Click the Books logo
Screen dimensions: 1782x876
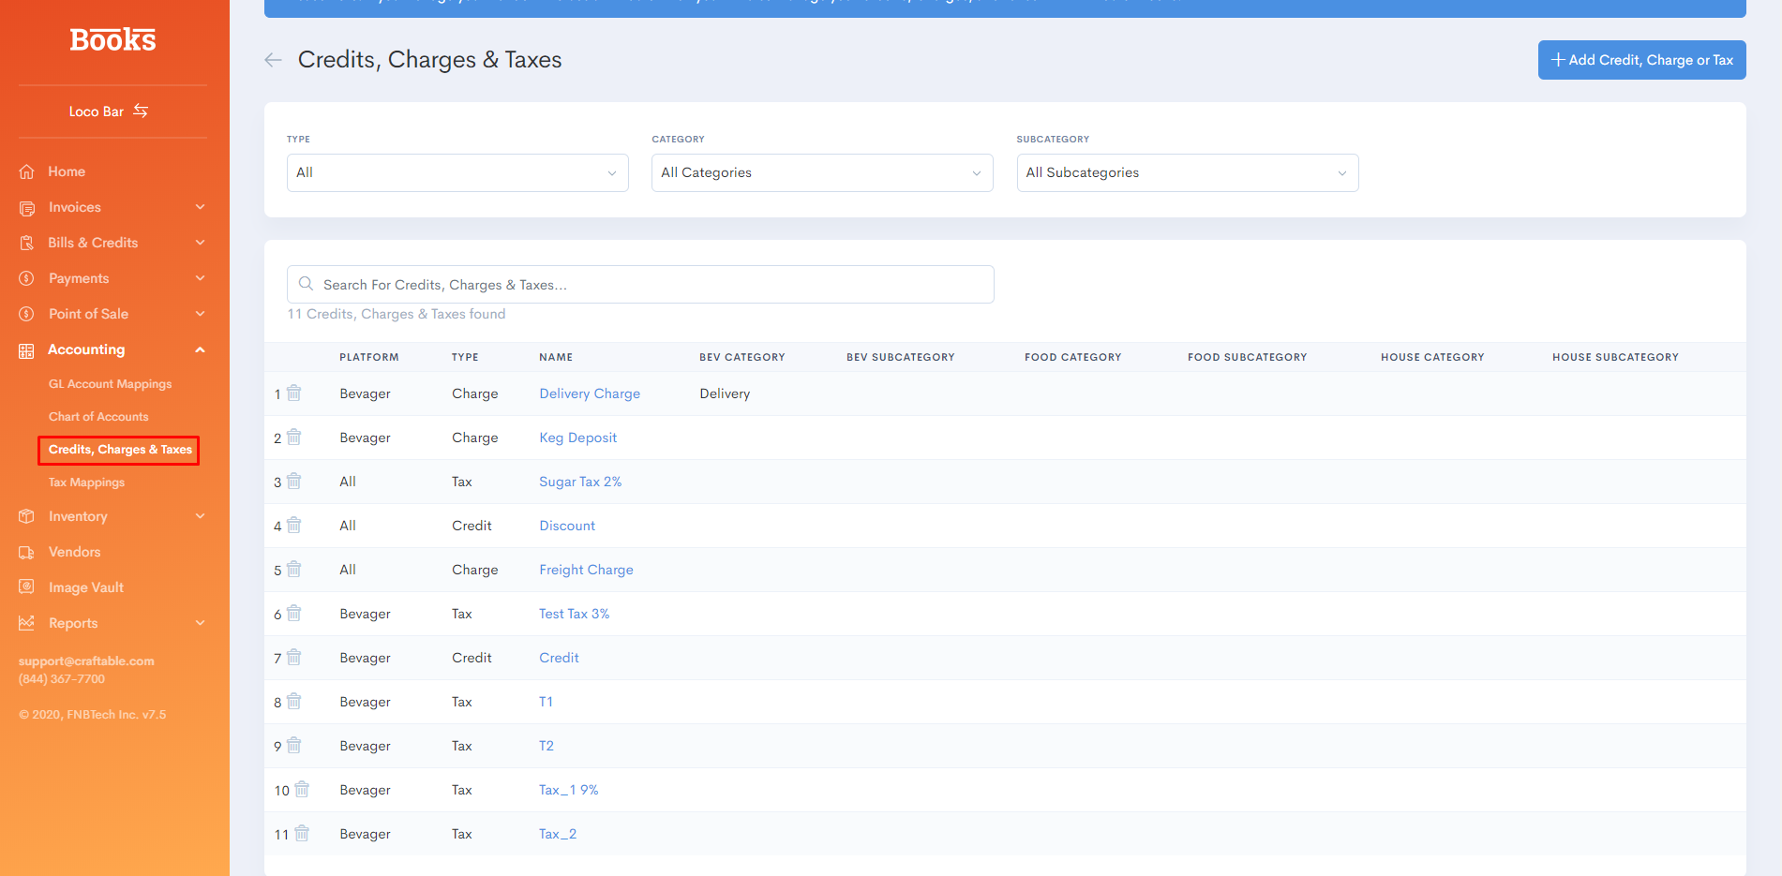(112, 39)
